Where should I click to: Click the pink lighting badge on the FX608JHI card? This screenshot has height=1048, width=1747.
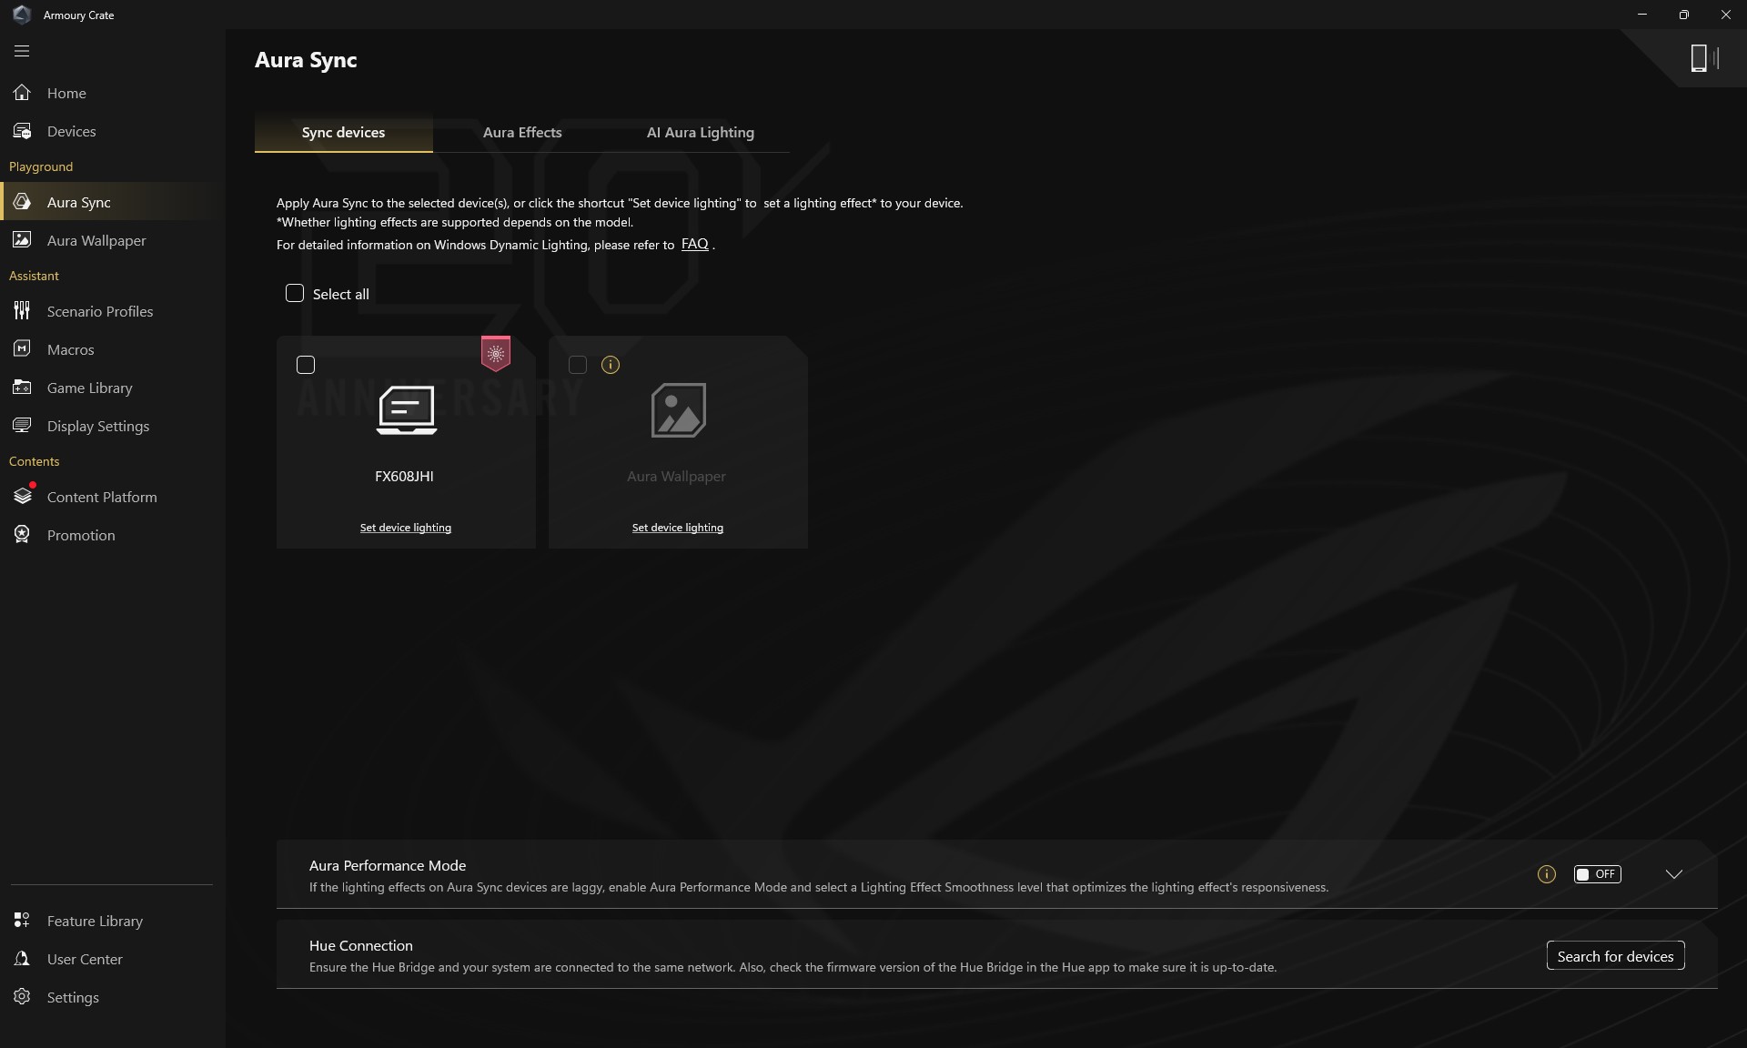496,353
